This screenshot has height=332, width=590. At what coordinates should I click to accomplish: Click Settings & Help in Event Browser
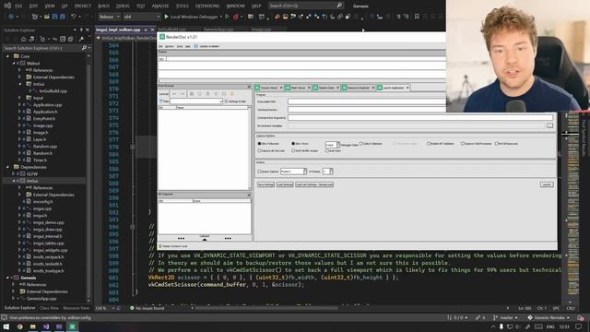tap(236, 101)
